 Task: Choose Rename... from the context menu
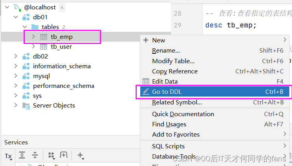(x=215, y=50)
